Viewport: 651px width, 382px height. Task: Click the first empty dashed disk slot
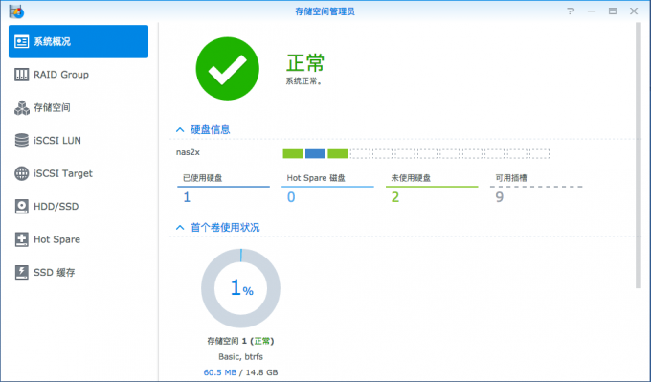[360, 153]
